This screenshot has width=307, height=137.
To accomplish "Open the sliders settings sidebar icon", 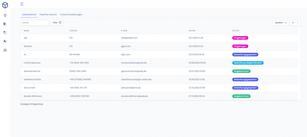I will tap(5, 50).
